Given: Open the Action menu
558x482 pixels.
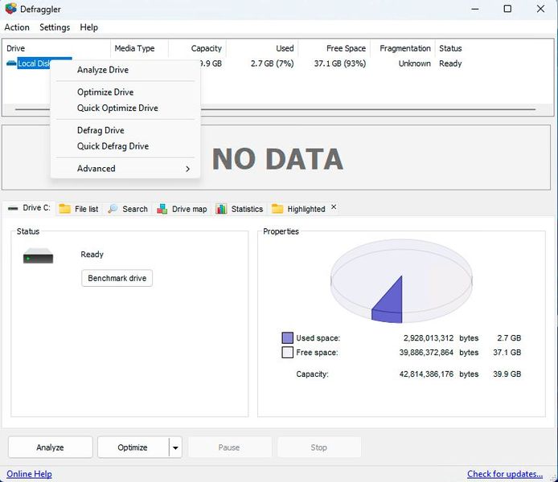Looking at the screenshot, I should point(17,27).
